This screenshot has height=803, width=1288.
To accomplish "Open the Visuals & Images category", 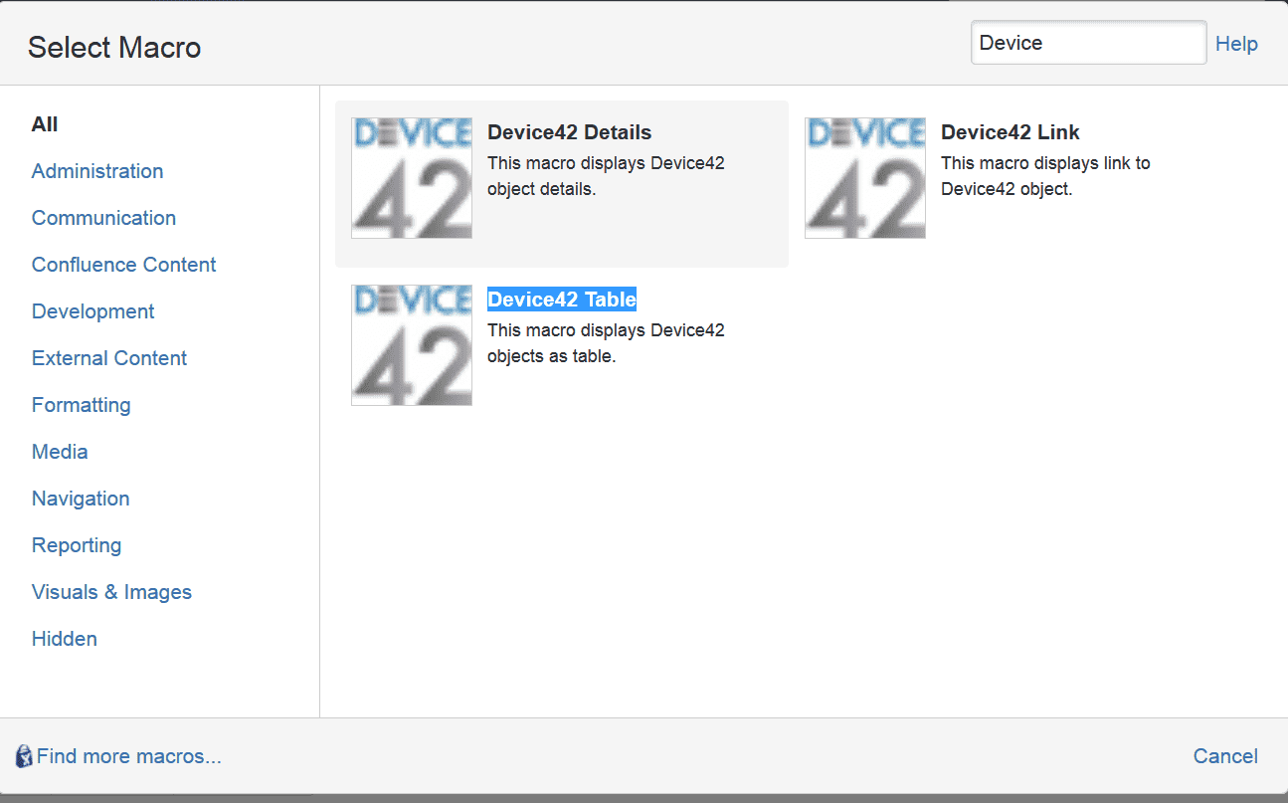I will tap(111, 592).
